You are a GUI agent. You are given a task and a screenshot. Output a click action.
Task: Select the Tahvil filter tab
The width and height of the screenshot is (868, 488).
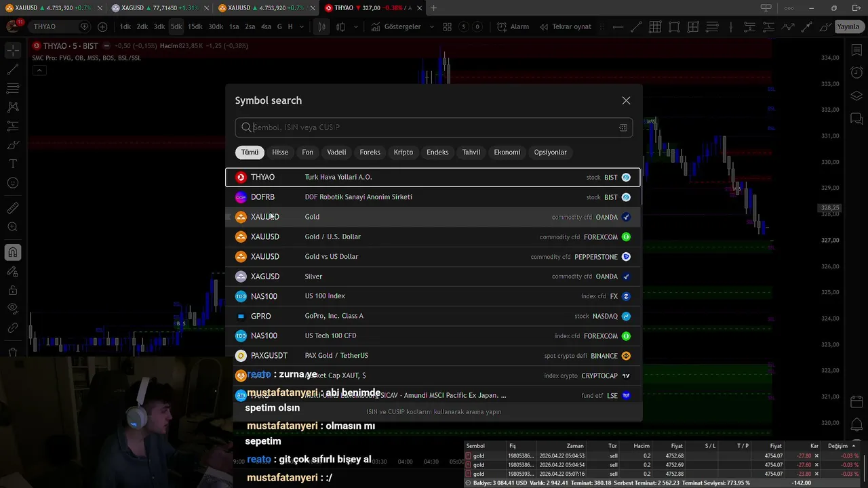pos(471,152)
